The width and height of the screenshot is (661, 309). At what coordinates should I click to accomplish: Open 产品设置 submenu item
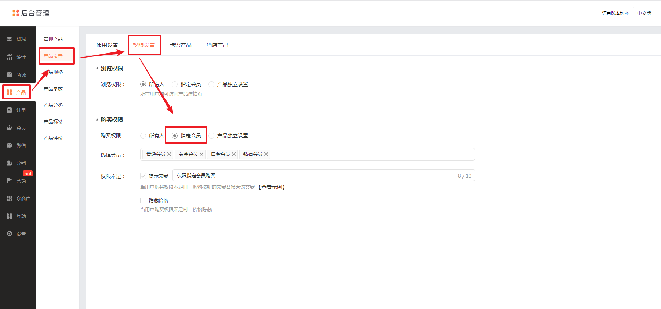point(53,56)
